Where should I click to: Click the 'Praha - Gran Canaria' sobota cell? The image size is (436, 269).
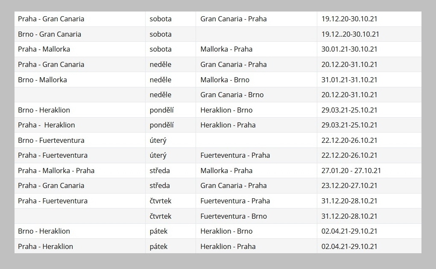pyautogui.click(x=80, y=19)
